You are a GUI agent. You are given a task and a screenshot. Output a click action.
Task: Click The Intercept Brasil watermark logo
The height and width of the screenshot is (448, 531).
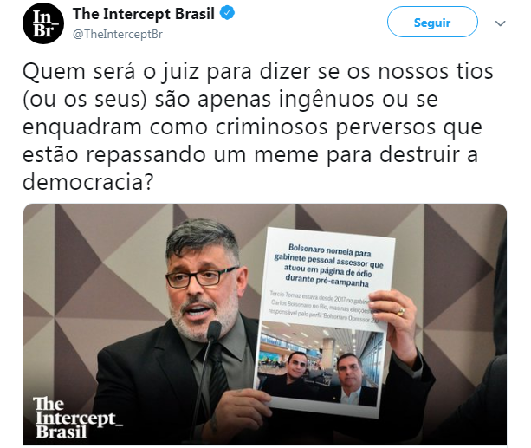click(x=77, y=418)
